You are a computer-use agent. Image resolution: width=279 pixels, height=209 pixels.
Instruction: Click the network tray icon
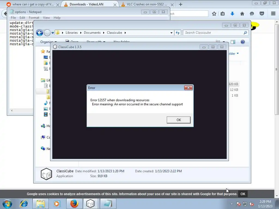245,204
